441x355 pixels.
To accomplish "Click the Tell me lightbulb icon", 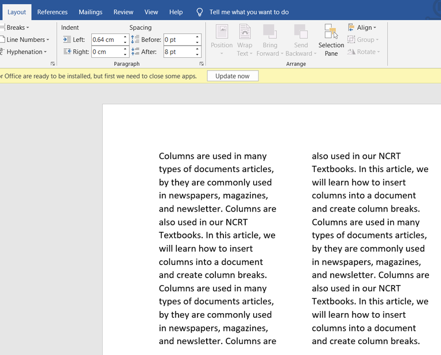I will click(x=199, y=12).
